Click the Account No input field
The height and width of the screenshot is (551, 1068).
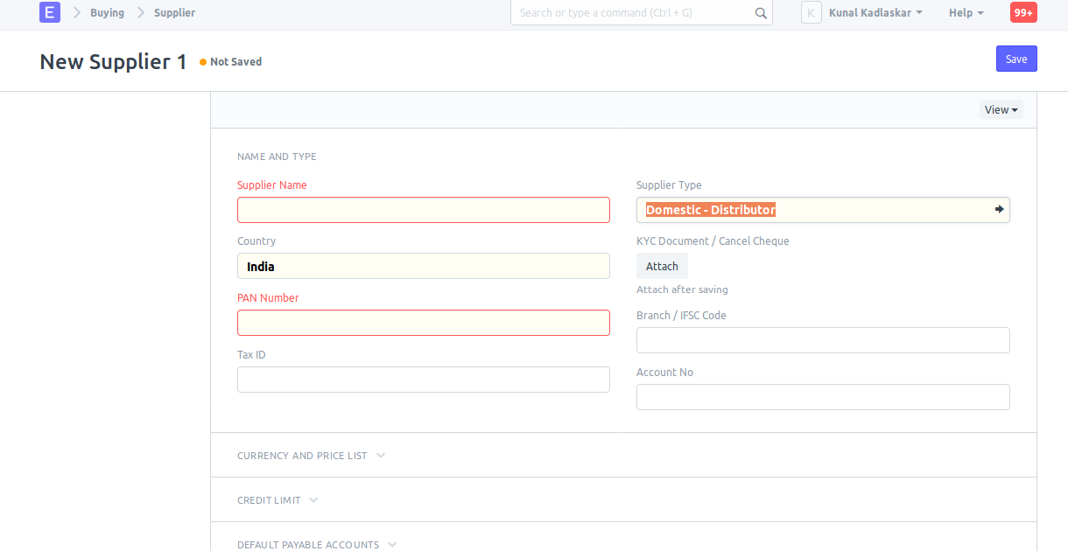coord(823,397)
